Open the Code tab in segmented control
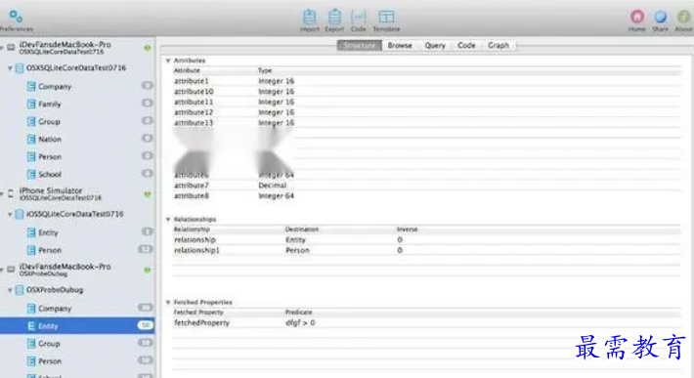 click(466, 45)
